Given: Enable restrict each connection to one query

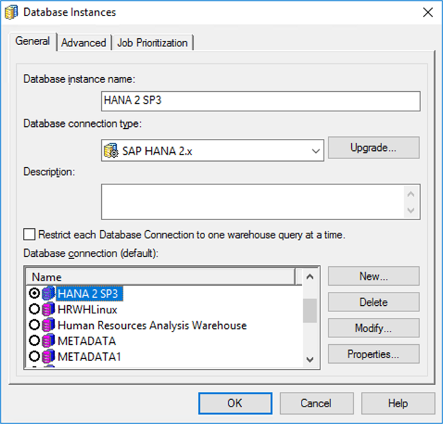Looking at the screenshot, I should pyautogui.click(x=29, y=235).
